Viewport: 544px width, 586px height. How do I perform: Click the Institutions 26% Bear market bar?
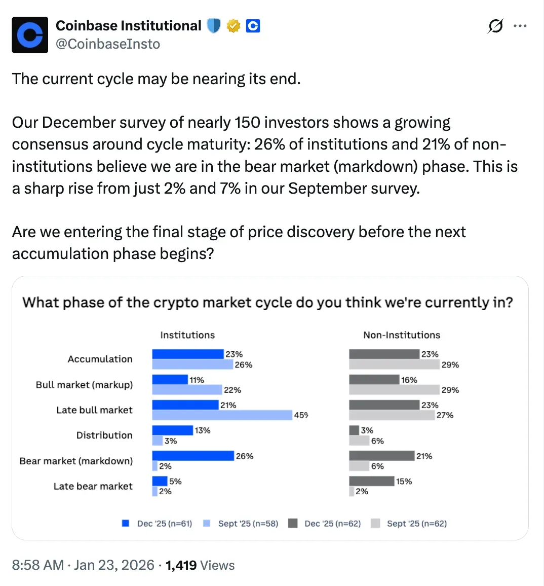(192, 456)
